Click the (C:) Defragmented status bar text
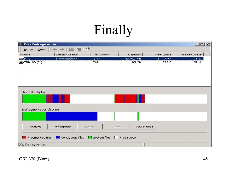 32,144
